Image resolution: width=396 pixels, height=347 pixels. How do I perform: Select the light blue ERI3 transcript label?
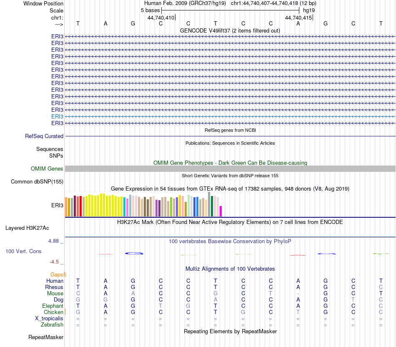pyautogui.click(x=57, y=116)
